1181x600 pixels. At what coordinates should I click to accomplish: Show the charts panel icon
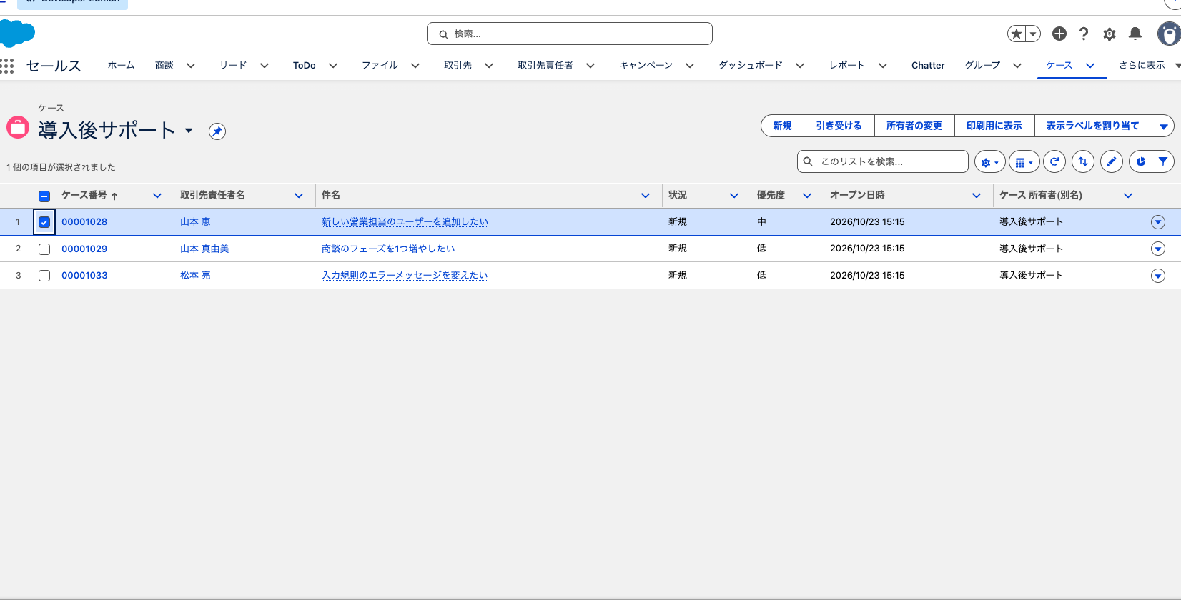pyautogui.click(x=1141, y=162)
